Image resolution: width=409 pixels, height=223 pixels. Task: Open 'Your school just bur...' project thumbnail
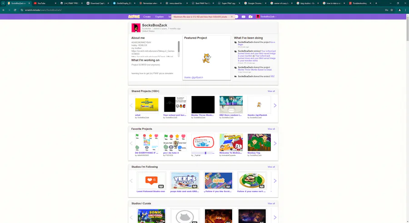[x=175, y=104]
